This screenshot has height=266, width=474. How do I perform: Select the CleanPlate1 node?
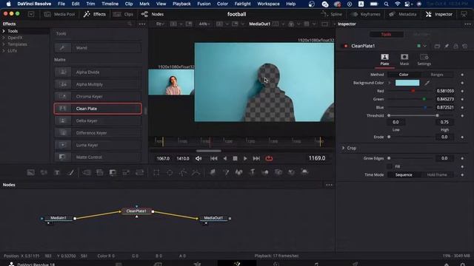[136, 211]
